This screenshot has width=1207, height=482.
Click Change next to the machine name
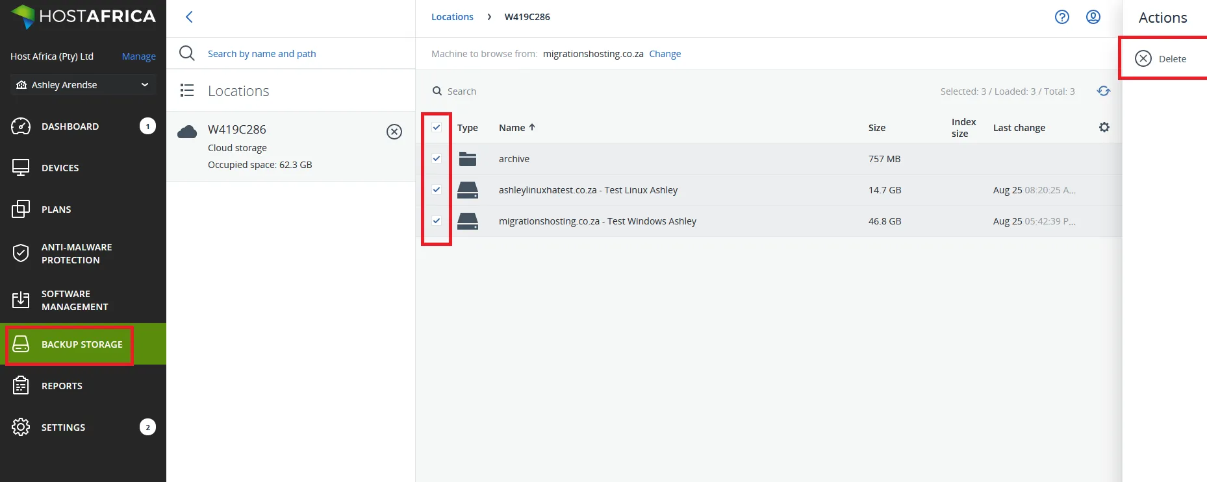click(665, 54)
